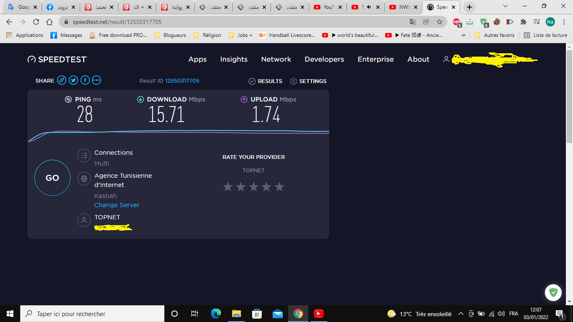
Task: Start a new test with GO
Action: click(52, 178)
